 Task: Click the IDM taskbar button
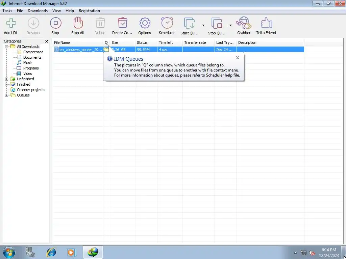coord(93,252)
